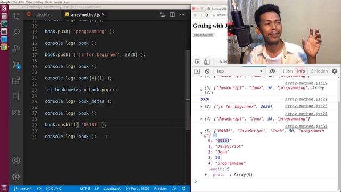Select JavaScript language mode

112,188
